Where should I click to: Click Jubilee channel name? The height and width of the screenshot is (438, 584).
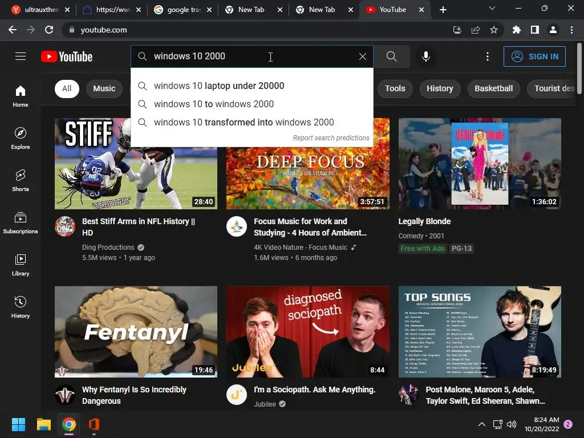tap(265, 404)
